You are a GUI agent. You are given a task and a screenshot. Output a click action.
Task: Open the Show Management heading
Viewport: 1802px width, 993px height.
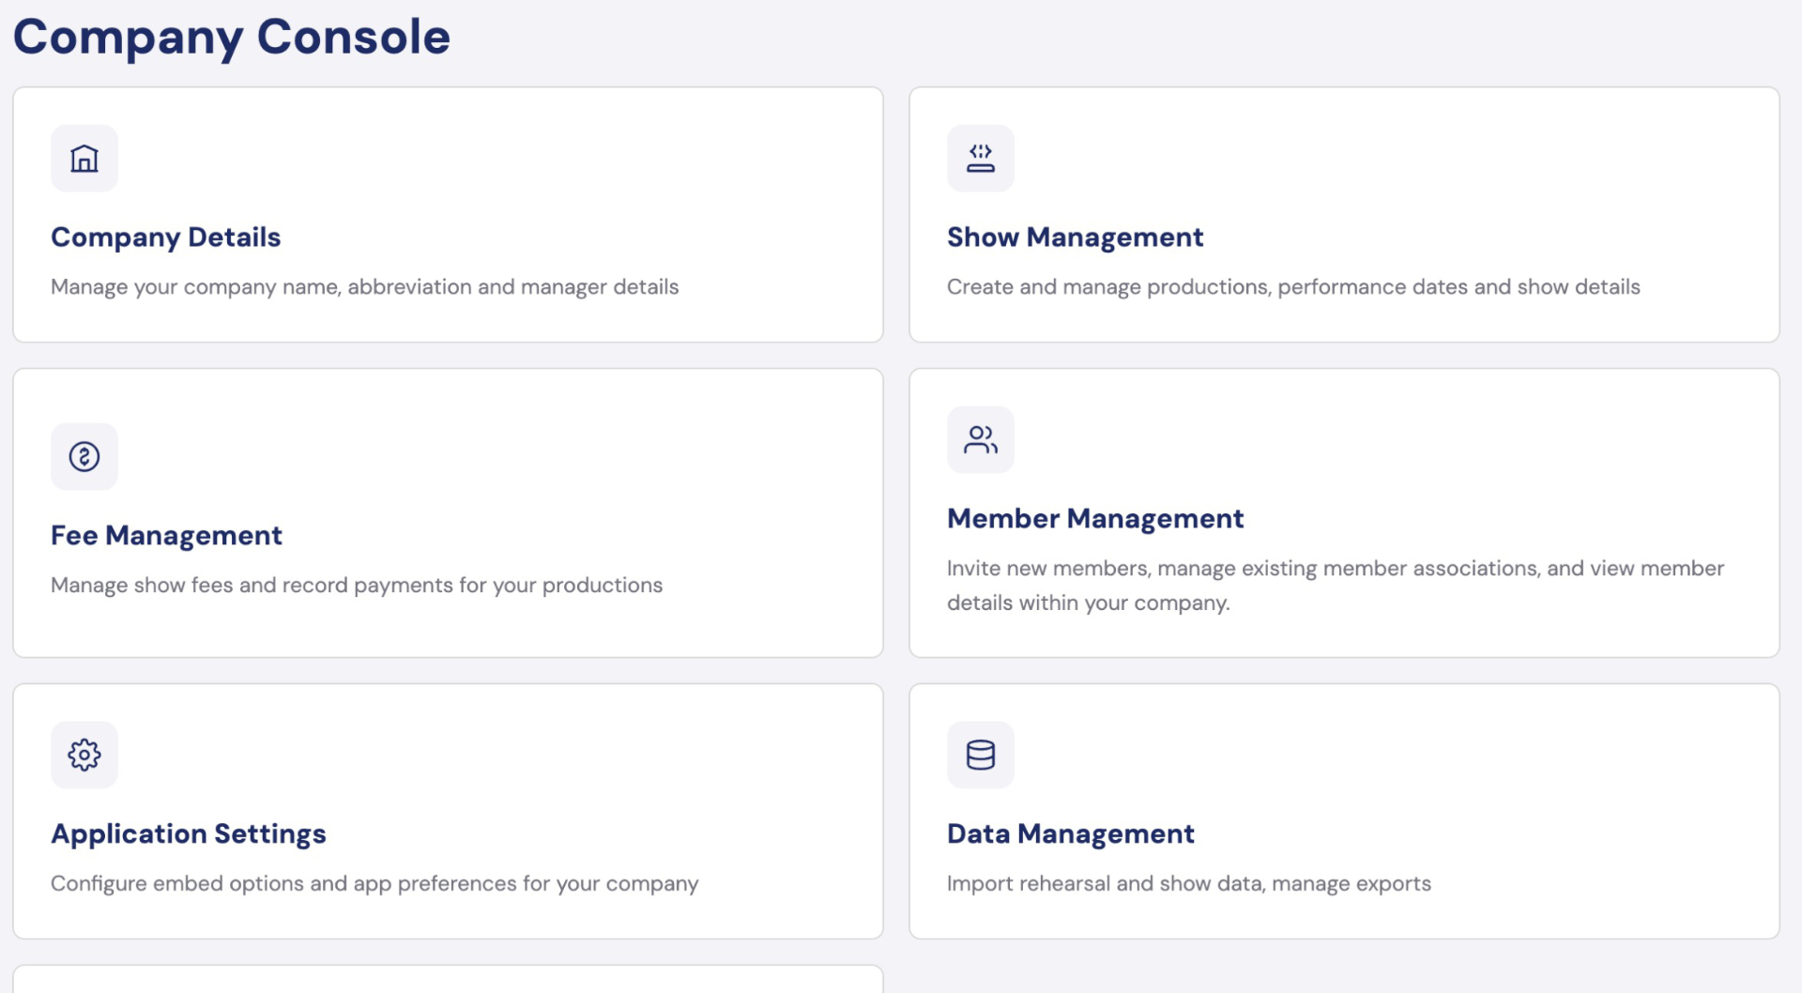click(1075, 237)
